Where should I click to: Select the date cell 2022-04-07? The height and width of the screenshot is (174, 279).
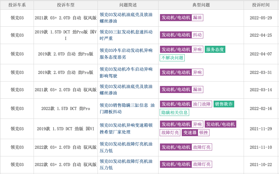click(x=261, y=54)
